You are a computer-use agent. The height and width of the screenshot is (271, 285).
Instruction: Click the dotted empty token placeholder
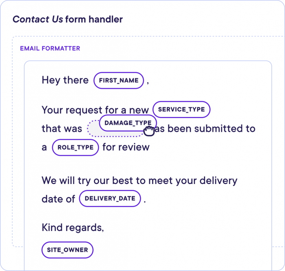tap(94, 131)
